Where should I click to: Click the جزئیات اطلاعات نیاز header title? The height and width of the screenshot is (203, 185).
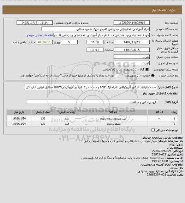(164, 10)
